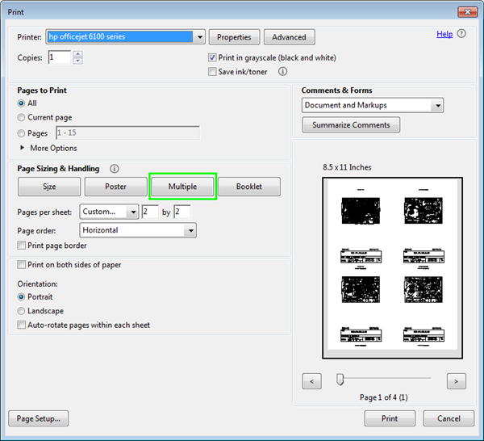Open Document and Markups dropdown
The height and width of the screenshot is (441, 484).
[436, 106]
